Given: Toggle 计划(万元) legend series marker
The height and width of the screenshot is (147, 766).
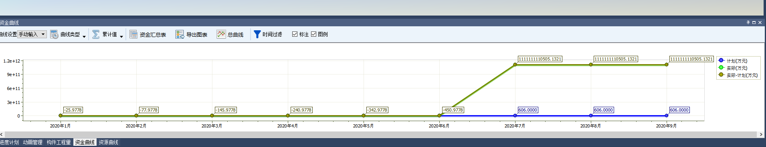Looking at the screenshot, I should pos(721,61).
